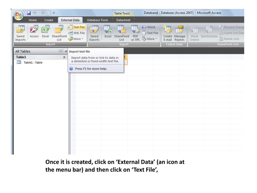Open Customize Quick Access Toolbar dropdown
The image size is (257, 193).
point(54,13)
